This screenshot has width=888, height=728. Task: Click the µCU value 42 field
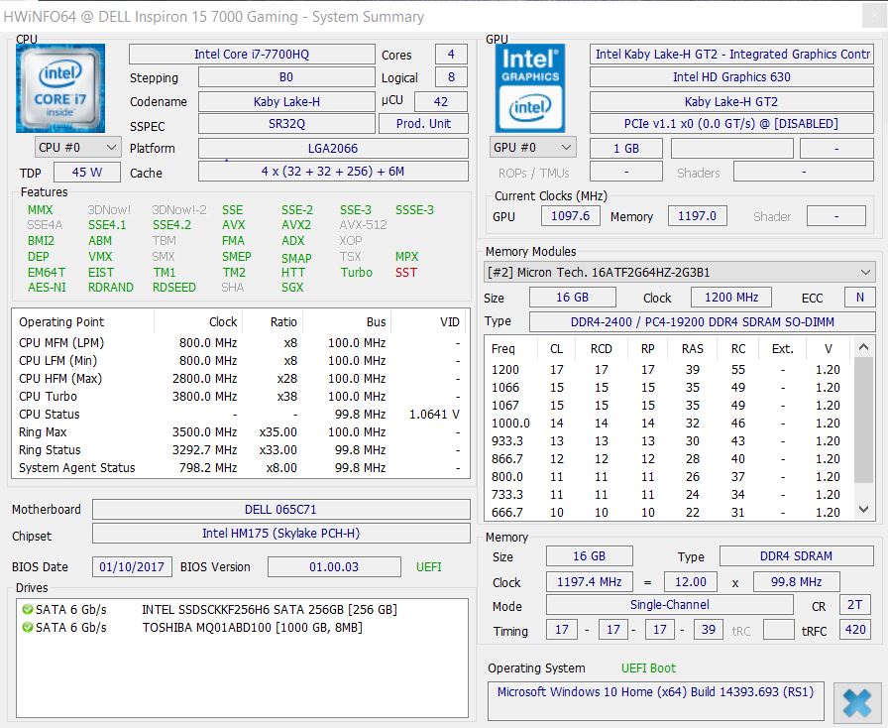pyautogui.click(x=441, y=101)
